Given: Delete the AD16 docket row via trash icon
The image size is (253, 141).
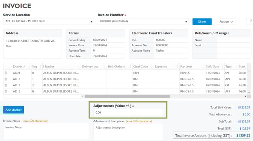Looking at the screenshot, I should click(6, 91).
